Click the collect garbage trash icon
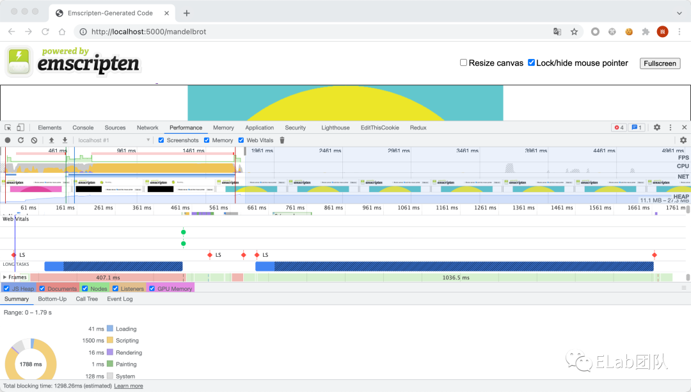Image resolution: width=691 pixels, height=392 pixels. 282,140
